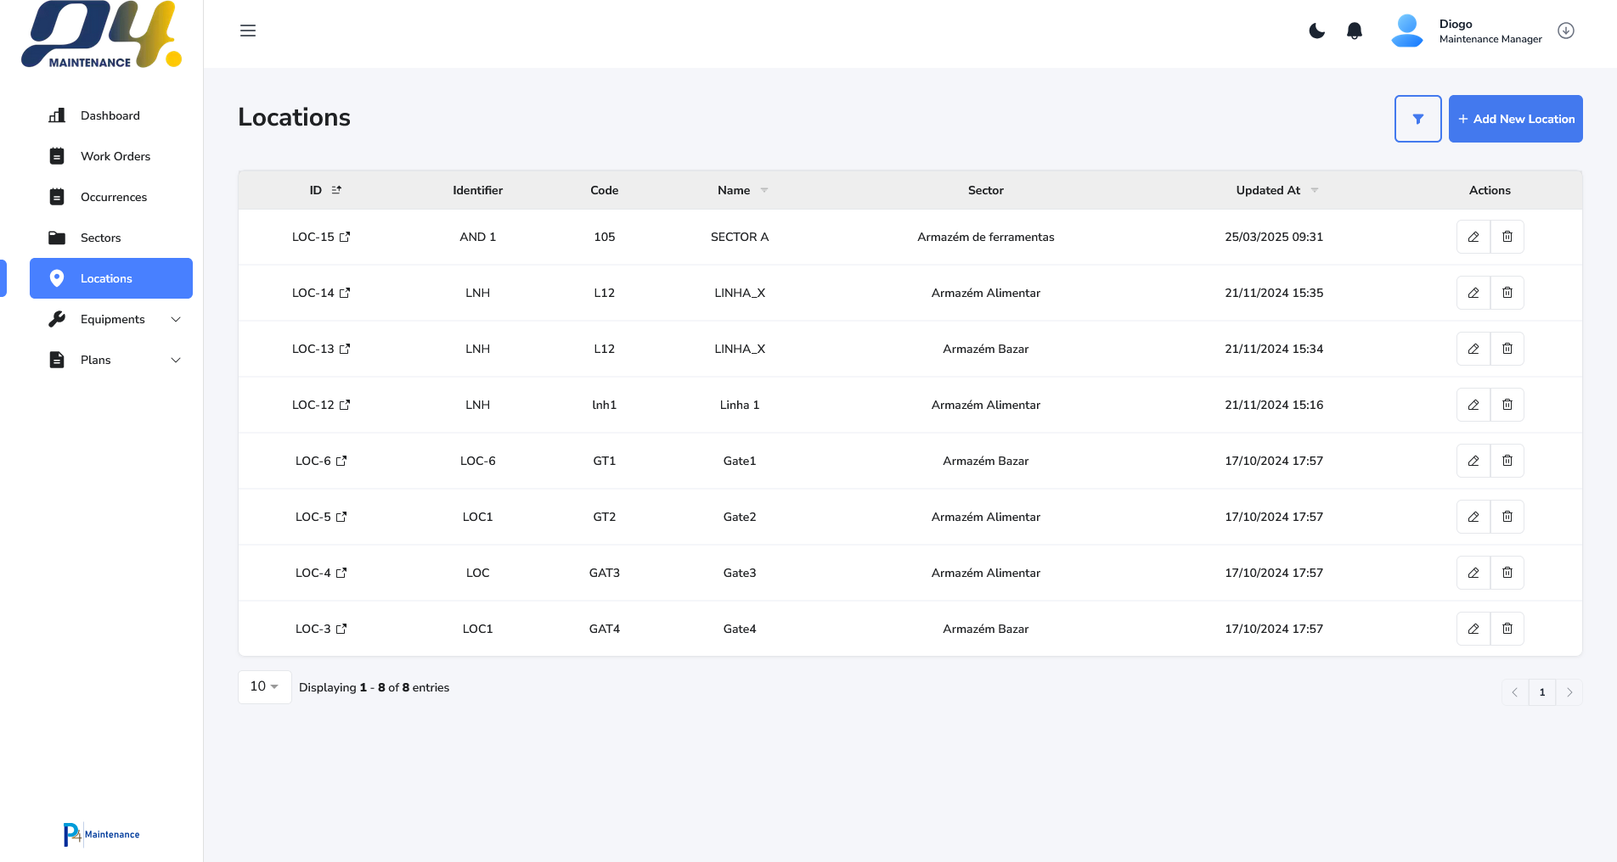
Task: Click the P4 Maintenance top logo
Action: 102,35
